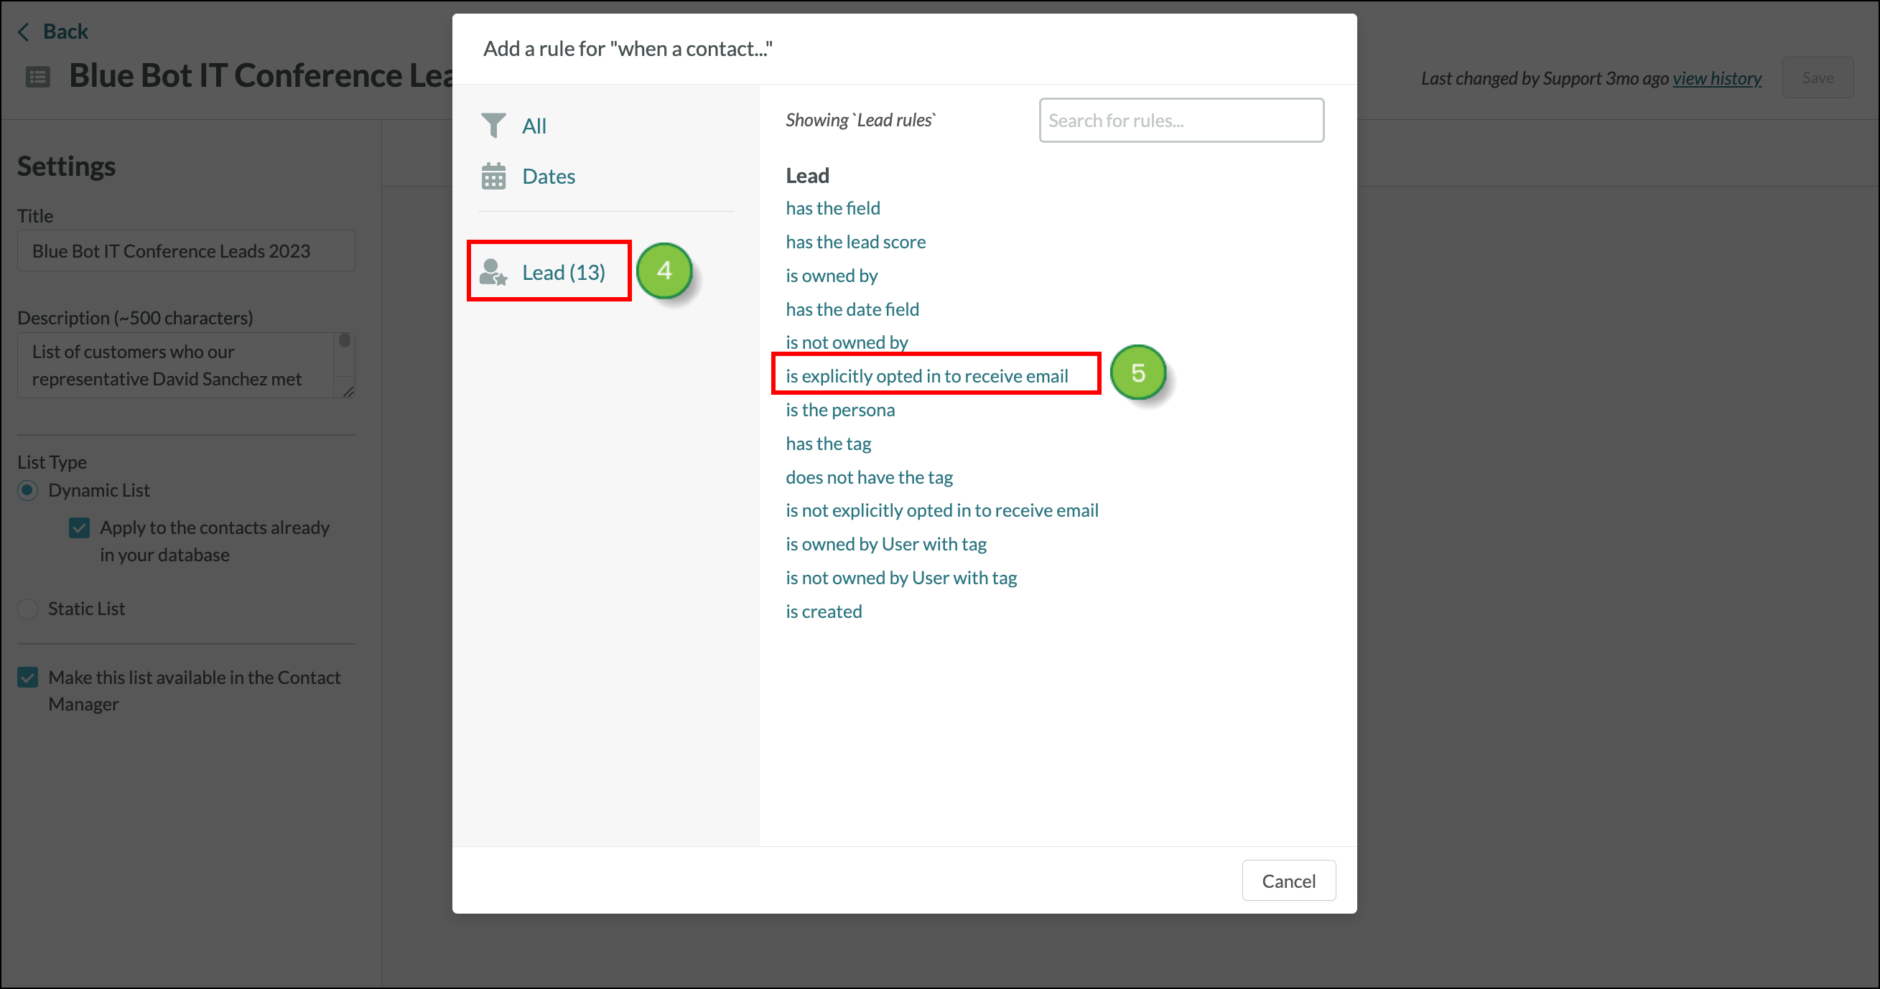The image size is (1880, 989).
Task: Choose 'is owned by User with tag'
Action: click(886, 543)
